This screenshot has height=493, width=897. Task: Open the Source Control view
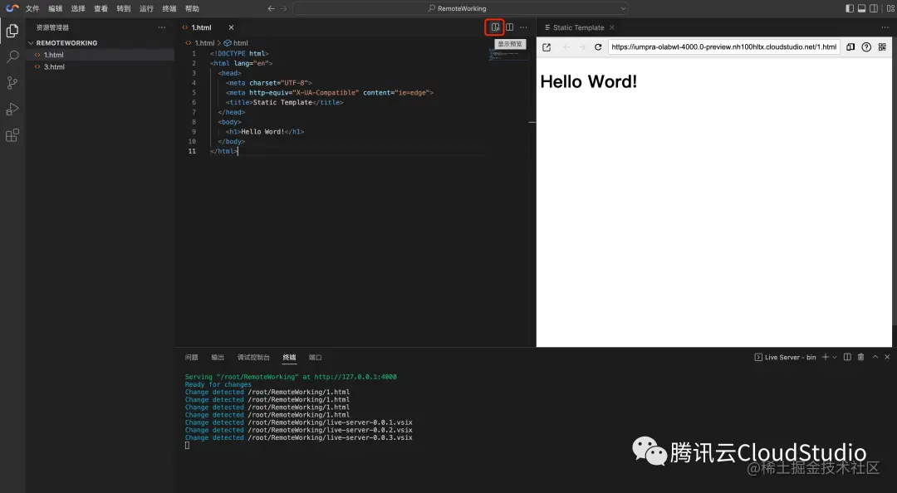(x=12, y=83)
